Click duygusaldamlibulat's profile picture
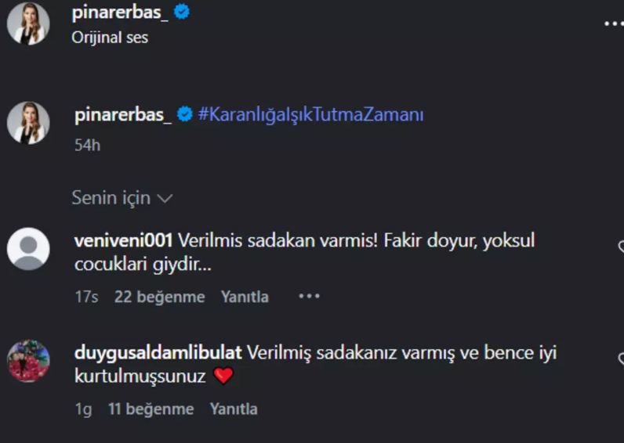Viewport: 624px width, 443px height. point(28,361)
